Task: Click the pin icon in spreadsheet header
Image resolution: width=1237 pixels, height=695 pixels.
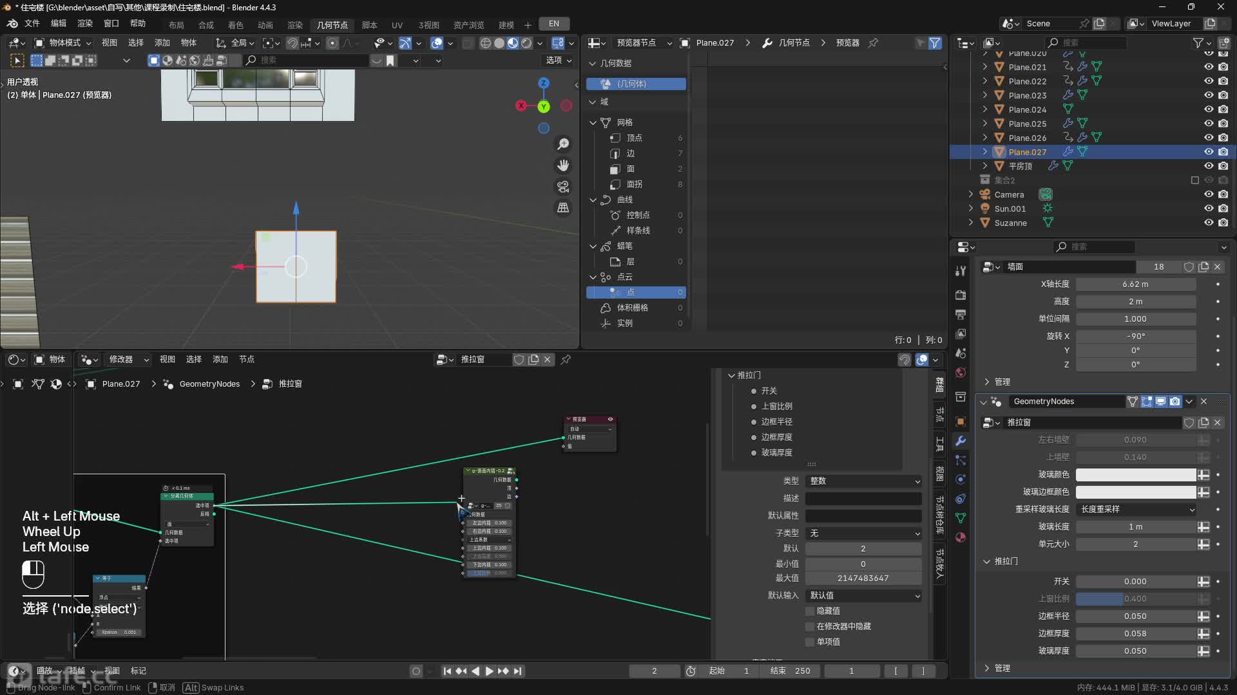Action: coord(873,42)
